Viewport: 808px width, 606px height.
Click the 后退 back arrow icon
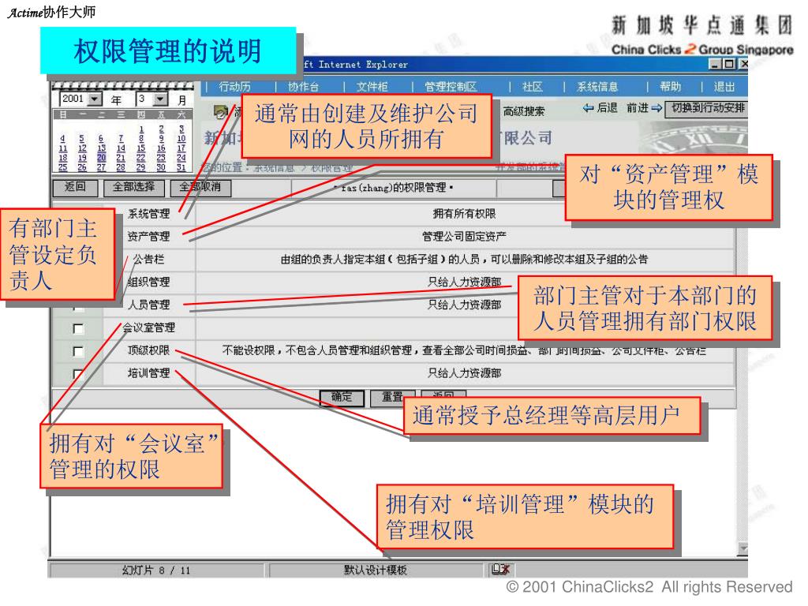(588, 107)
